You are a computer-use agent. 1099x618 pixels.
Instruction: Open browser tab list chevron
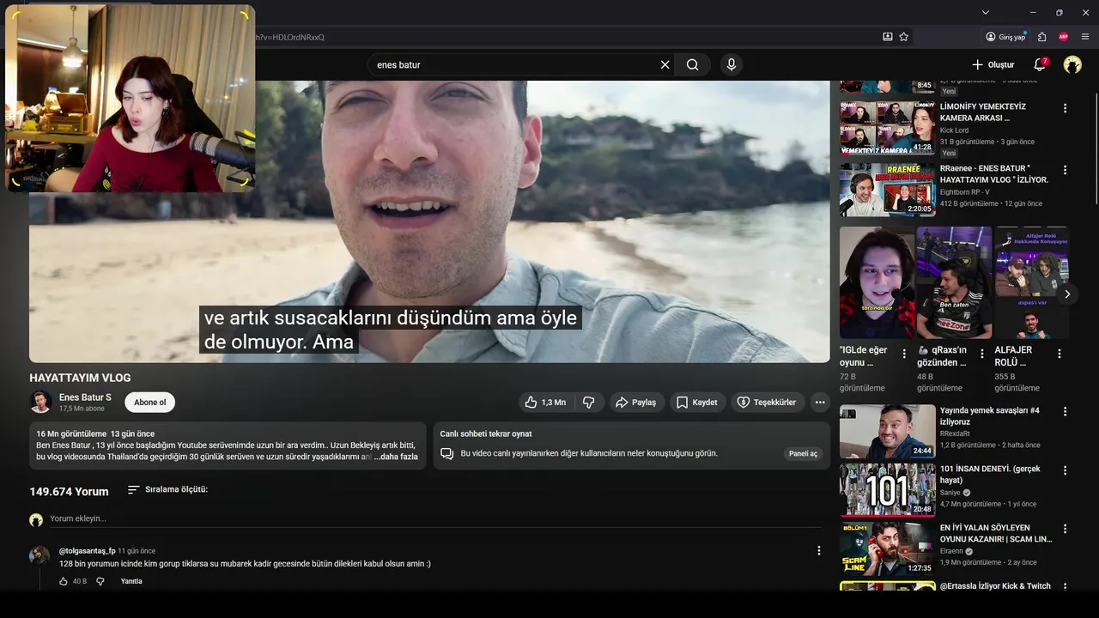986,12
